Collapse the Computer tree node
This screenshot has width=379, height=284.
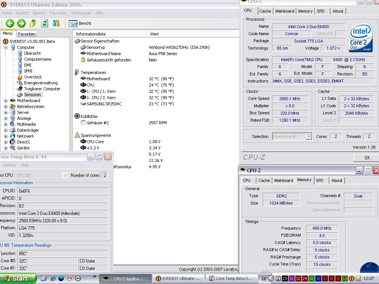pyautogui.click(x=6, y=48)
